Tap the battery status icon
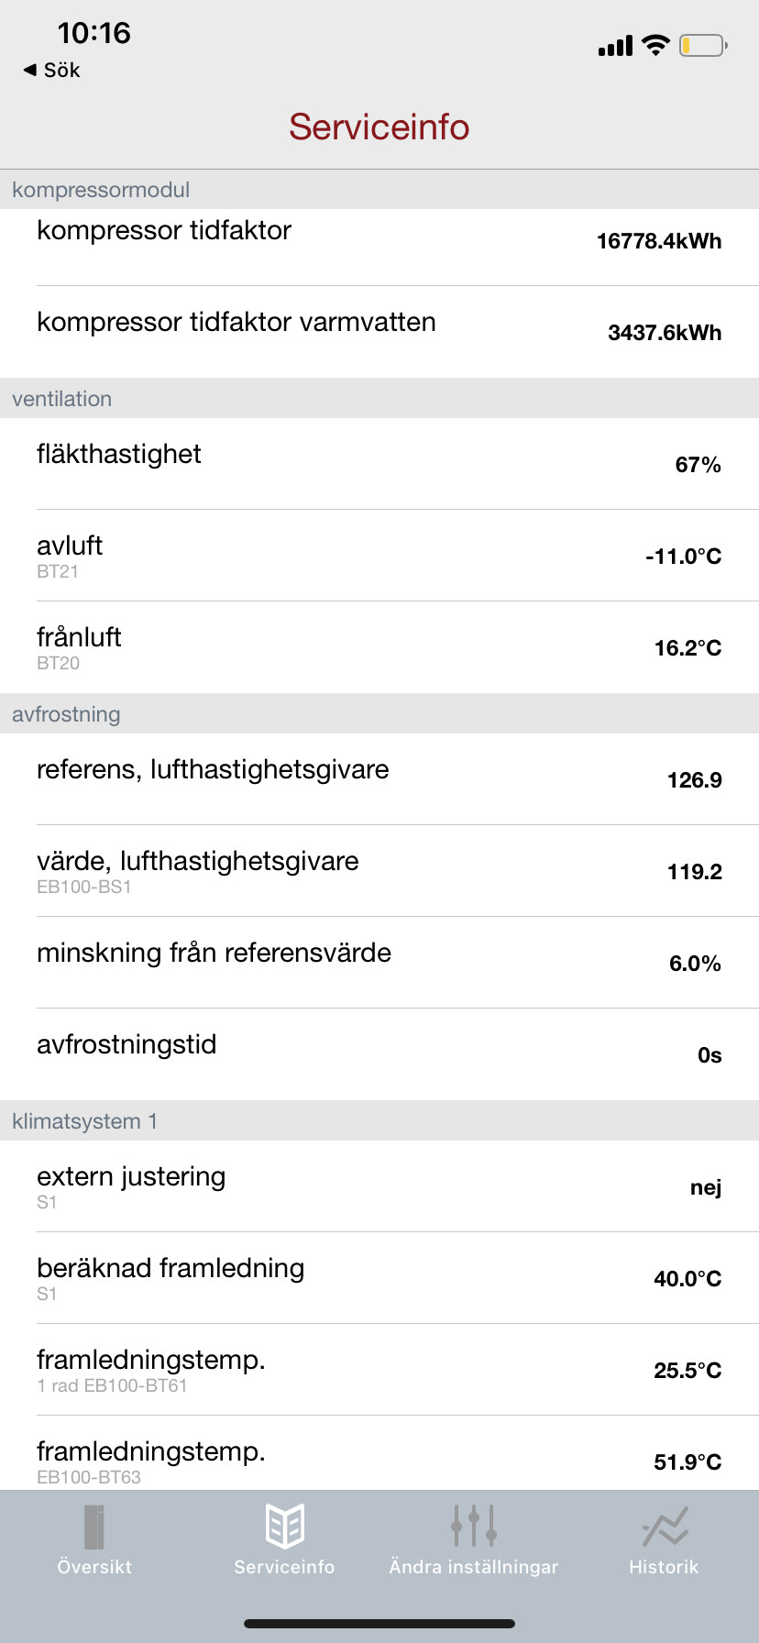This screenshot has height=1643, width=759. pos(703,45)
